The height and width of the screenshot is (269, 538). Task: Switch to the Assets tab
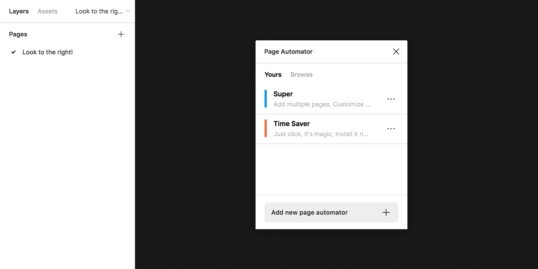(47, 11)
